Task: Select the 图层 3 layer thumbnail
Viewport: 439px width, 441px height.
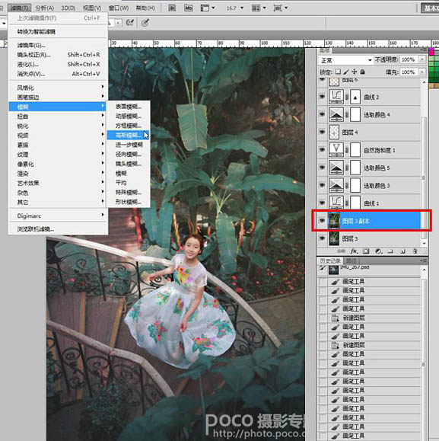Action: point(334,238)
